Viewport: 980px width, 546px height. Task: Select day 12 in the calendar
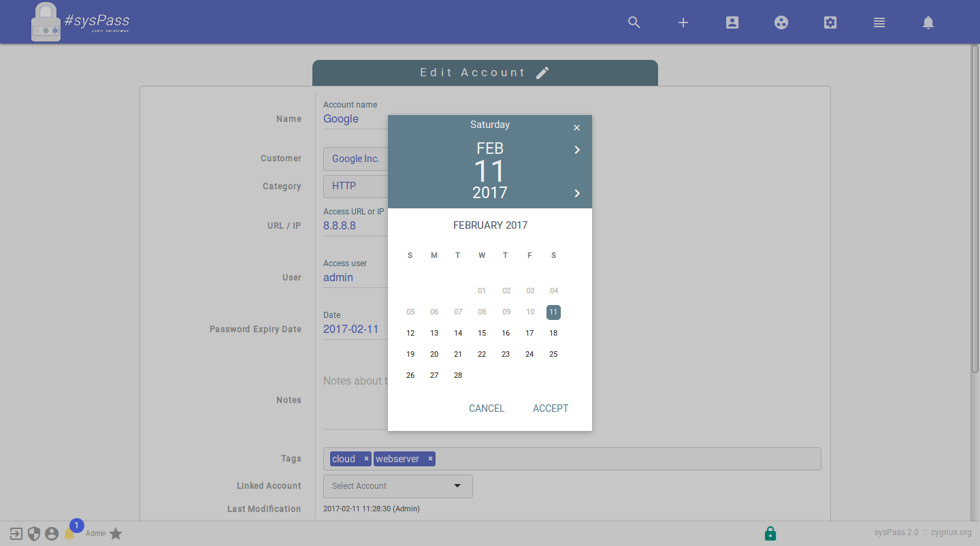coord(410,333)
